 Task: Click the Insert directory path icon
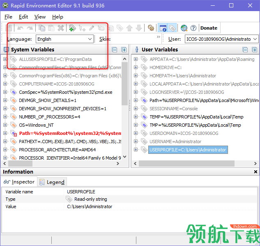coord(101,28)
